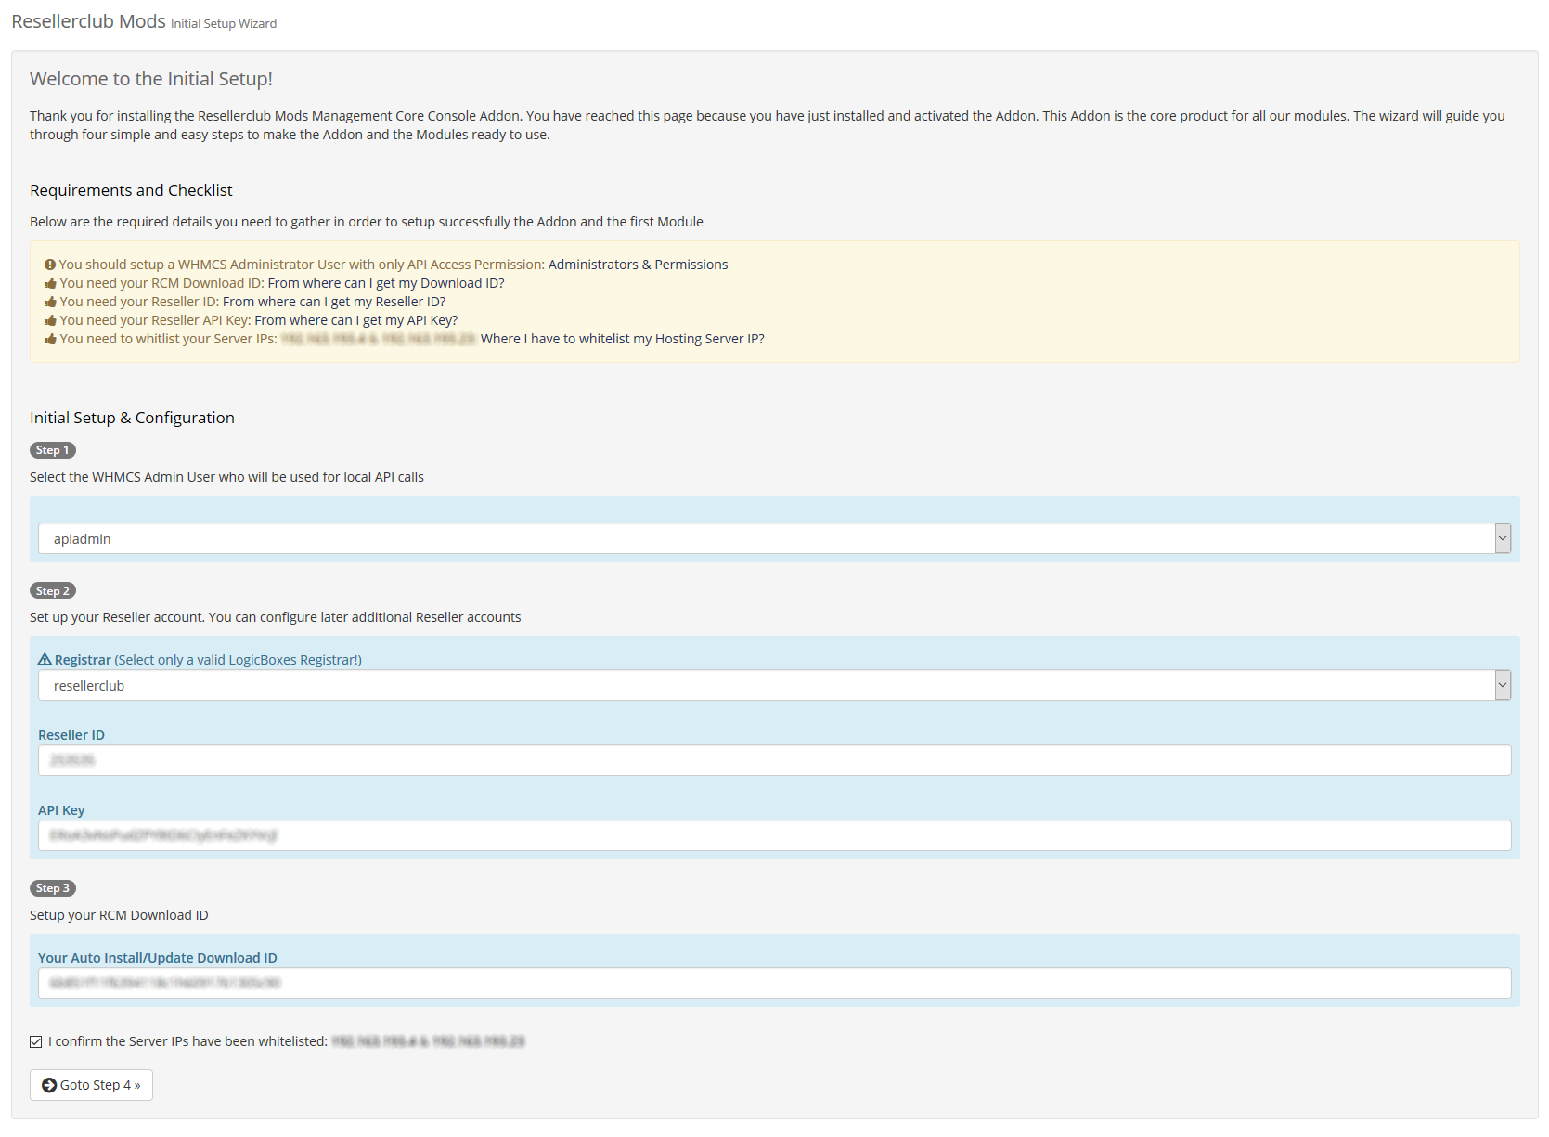
Task: Click the 'Reseller ID' field label
Action: 71,735
